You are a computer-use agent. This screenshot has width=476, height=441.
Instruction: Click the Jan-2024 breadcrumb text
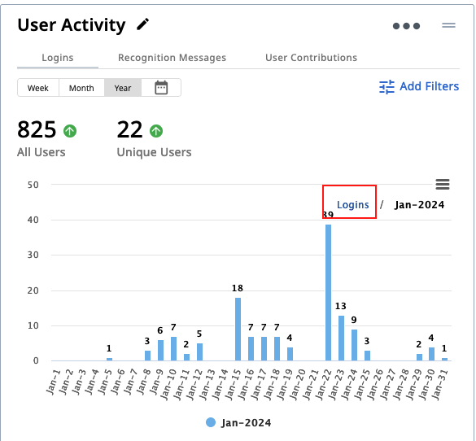click(x=419, y=205)
